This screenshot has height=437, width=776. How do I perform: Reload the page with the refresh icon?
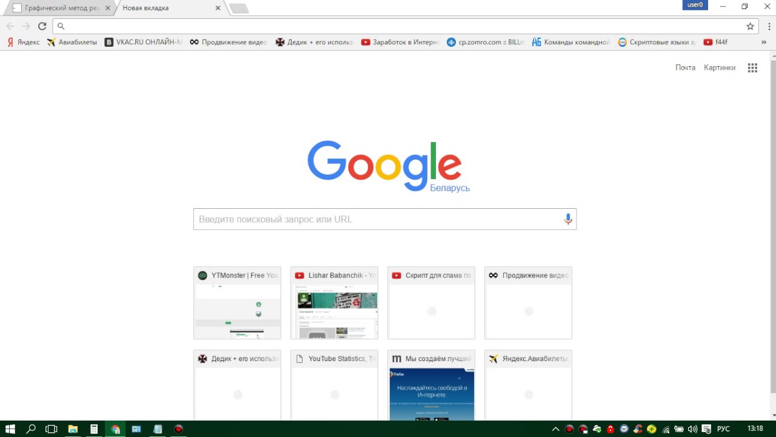point(42,26)
